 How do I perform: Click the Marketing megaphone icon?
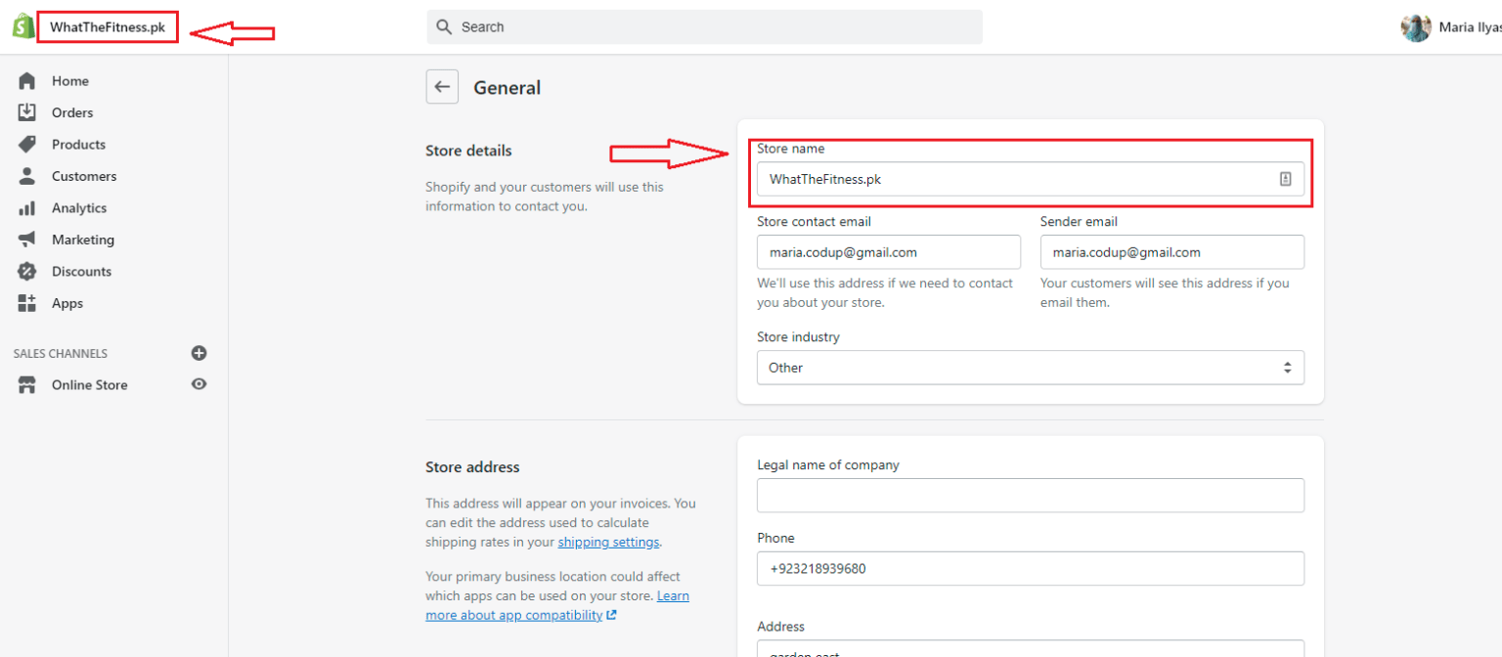[27, 240]
